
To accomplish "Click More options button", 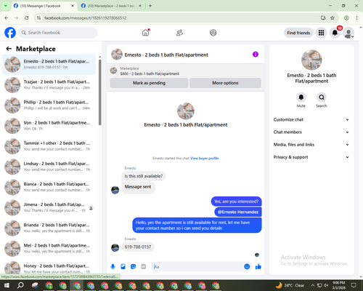I will (225, 83).
